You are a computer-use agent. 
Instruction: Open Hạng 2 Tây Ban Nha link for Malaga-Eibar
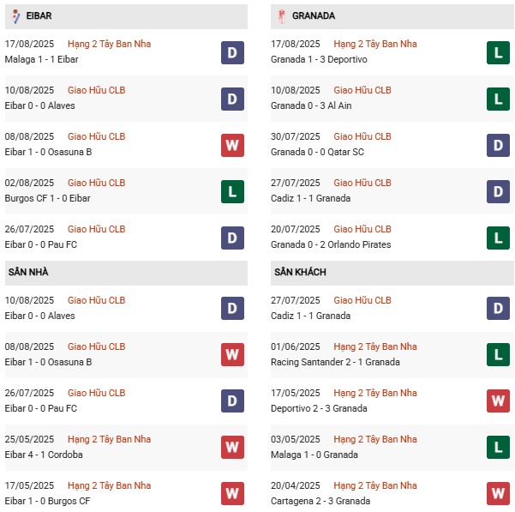110,44
